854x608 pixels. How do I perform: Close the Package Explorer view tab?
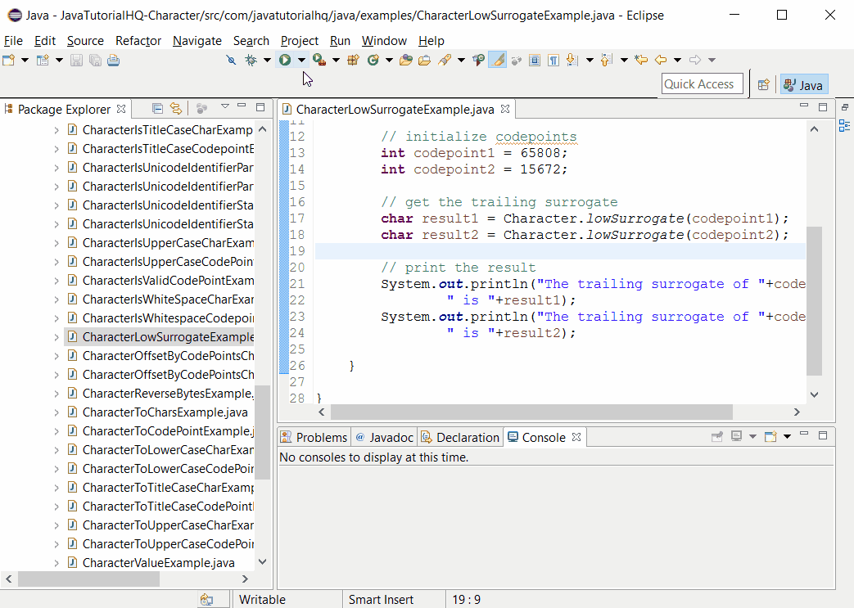coord(121,109)
